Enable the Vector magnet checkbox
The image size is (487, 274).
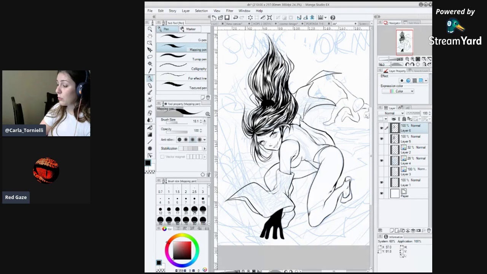point(162,157)
